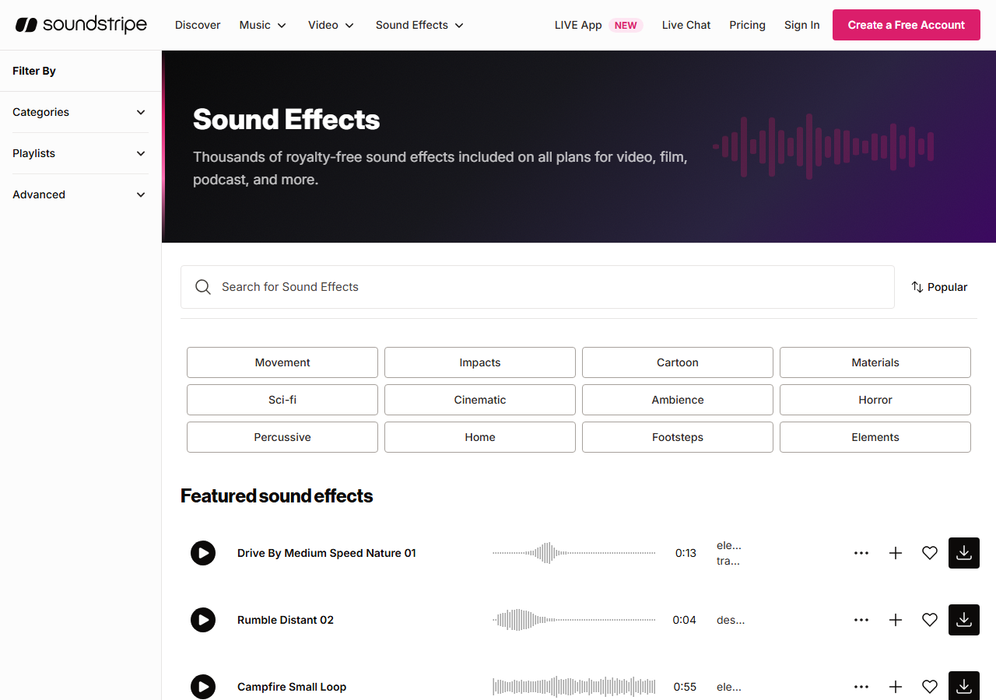Add Drive By Medium Speed Nature 01 to playlist

click(896, 553)
